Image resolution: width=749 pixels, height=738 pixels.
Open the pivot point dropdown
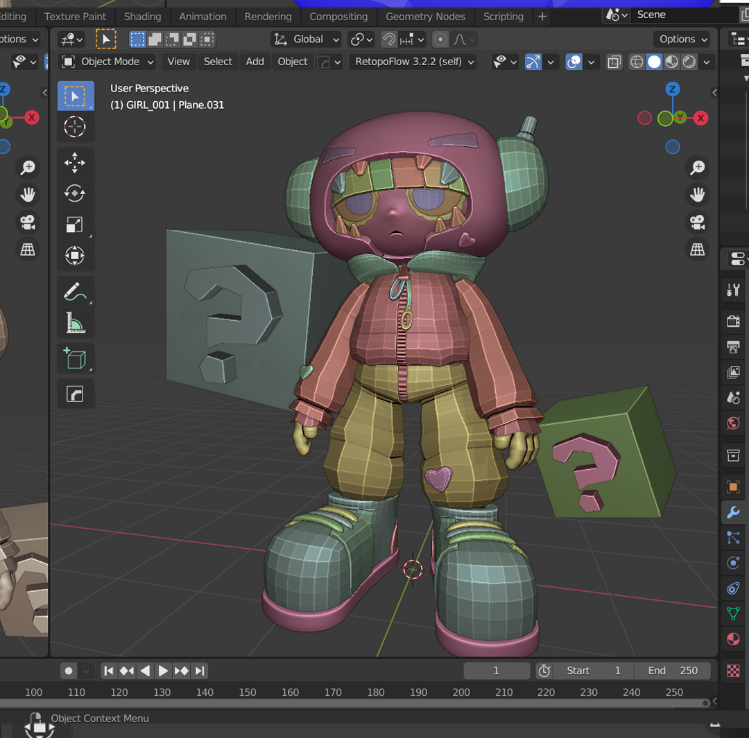pyautogui.click(x=361, y=39)
